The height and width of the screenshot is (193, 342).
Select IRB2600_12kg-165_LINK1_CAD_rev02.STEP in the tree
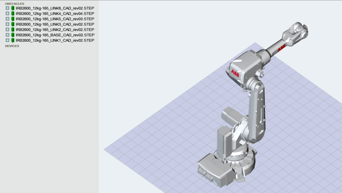click(x=55, y=40)
